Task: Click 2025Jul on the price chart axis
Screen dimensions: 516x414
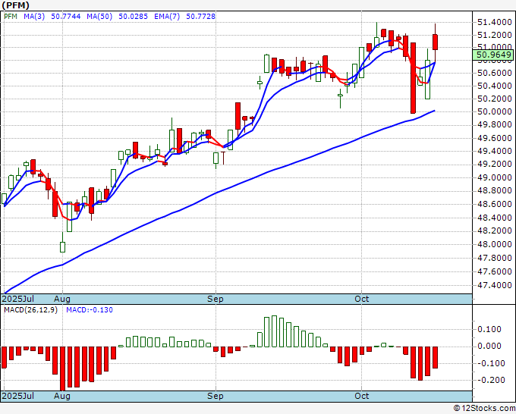Action: (18, 299)
